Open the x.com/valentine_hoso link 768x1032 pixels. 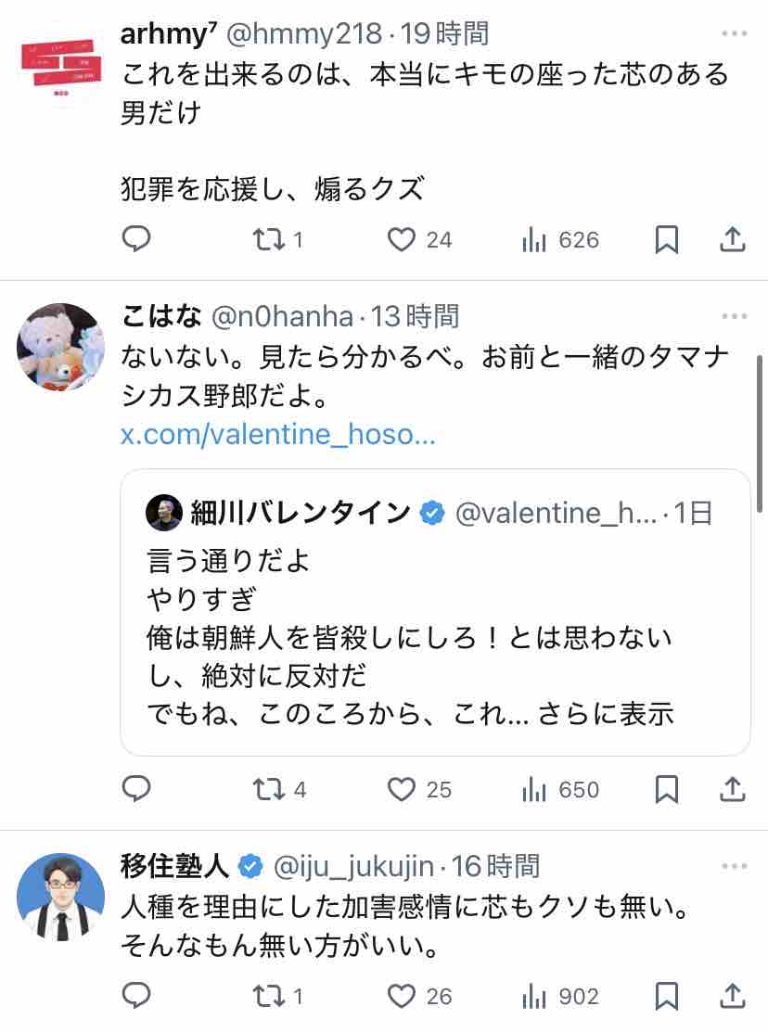(278, 434)
